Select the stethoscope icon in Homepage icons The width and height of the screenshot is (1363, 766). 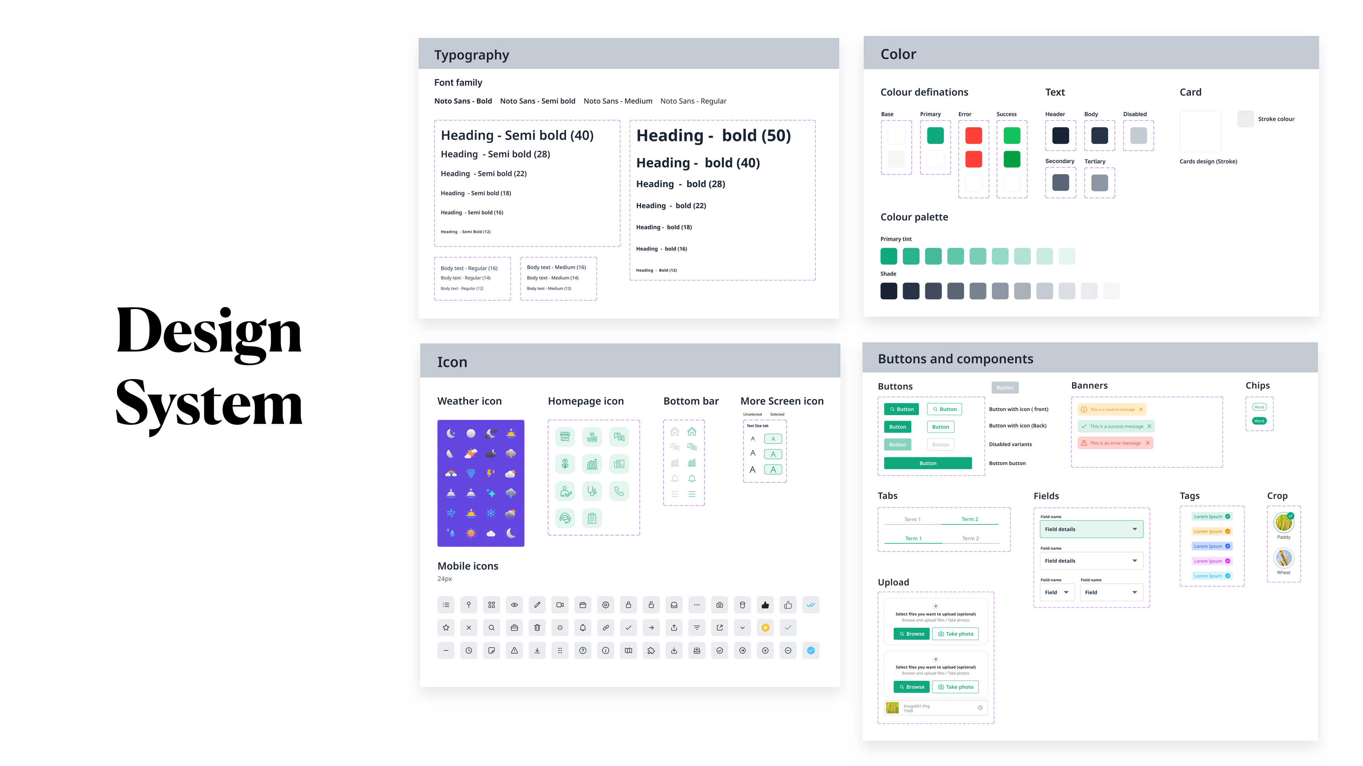click(593, 491)
